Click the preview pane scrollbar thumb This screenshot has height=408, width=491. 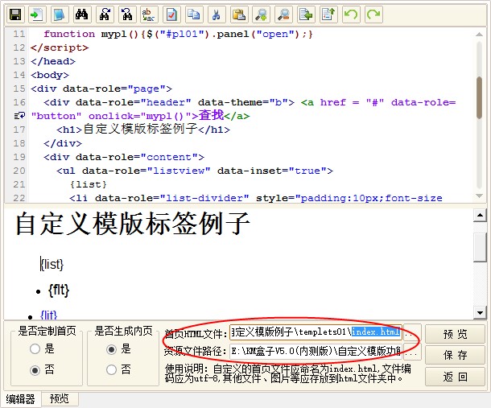(x=480, y=247)
